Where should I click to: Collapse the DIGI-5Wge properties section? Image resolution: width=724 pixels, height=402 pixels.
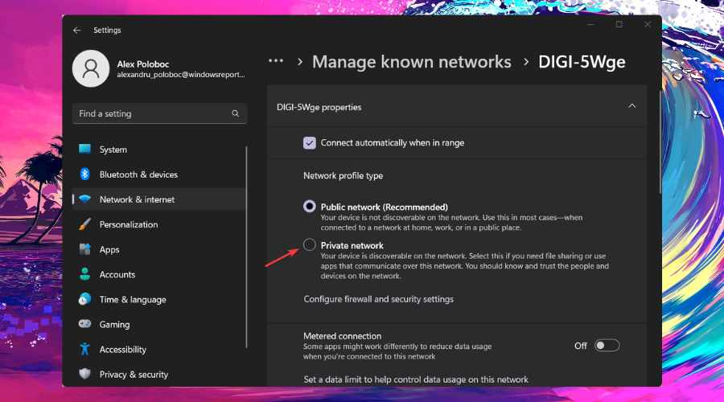tap(631, 106)
